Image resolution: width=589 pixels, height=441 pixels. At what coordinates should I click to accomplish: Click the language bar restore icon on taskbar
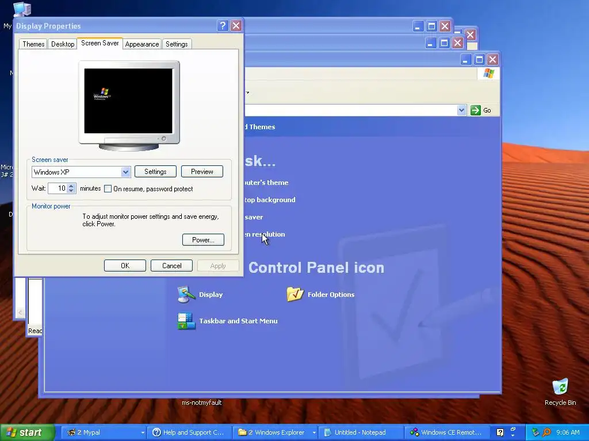click(512, 429)
